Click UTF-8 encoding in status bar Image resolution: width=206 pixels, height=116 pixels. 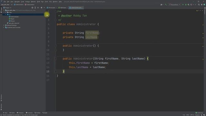pyautogui.click(x=192, y=115)
